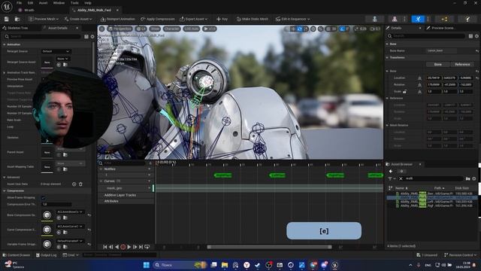481x271 pixels.
Task: Toggle world/local coordinate space icon
Action: (313, 29)
